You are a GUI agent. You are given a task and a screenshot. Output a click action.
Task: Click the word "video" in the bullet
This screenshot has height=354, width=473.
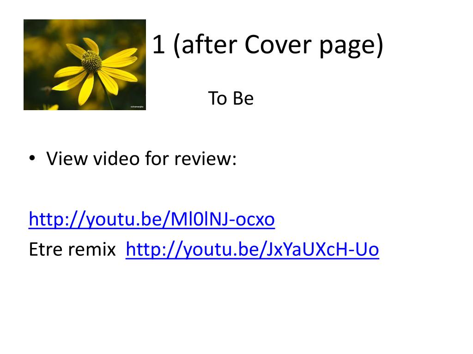pyautogui.click(x=116, y=159)
